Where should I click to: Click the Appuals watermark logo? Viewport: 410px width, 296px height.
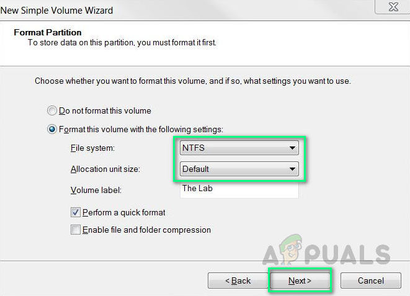click(x=326, y=249)
